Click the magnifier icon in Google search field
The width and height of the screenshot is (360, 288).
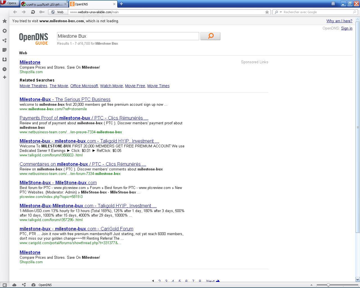point(355,12)
